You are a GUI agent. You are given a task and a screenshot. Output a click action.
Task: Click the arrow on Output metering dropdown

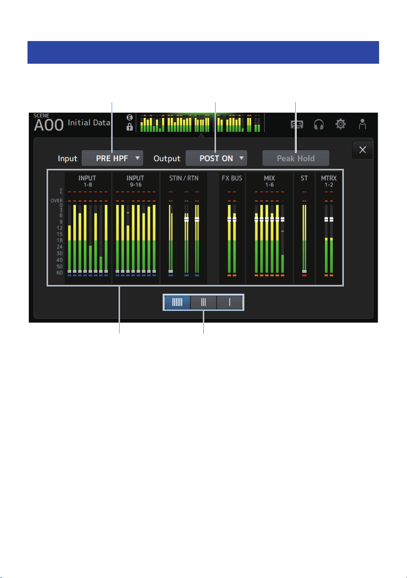click(241, 158)
